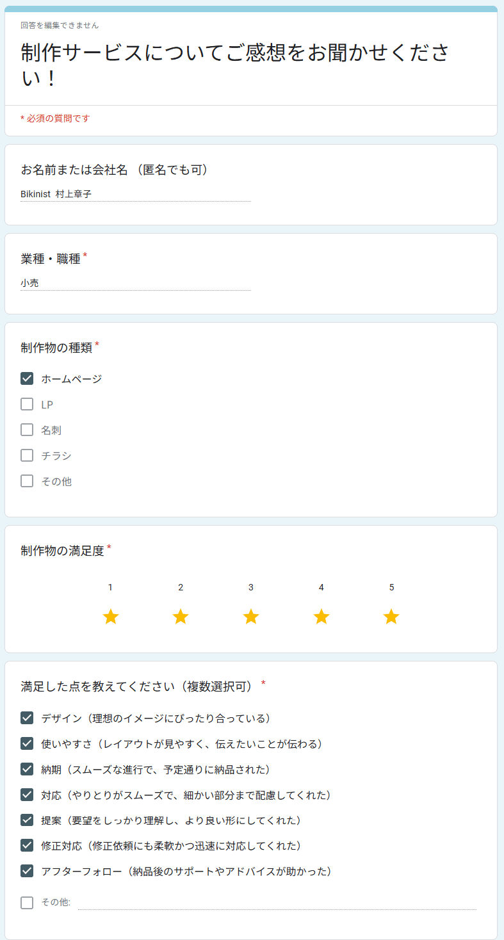Check the 名刺 checkbox
The width and height of the screenshot is (504, 940).
(27, 430)
